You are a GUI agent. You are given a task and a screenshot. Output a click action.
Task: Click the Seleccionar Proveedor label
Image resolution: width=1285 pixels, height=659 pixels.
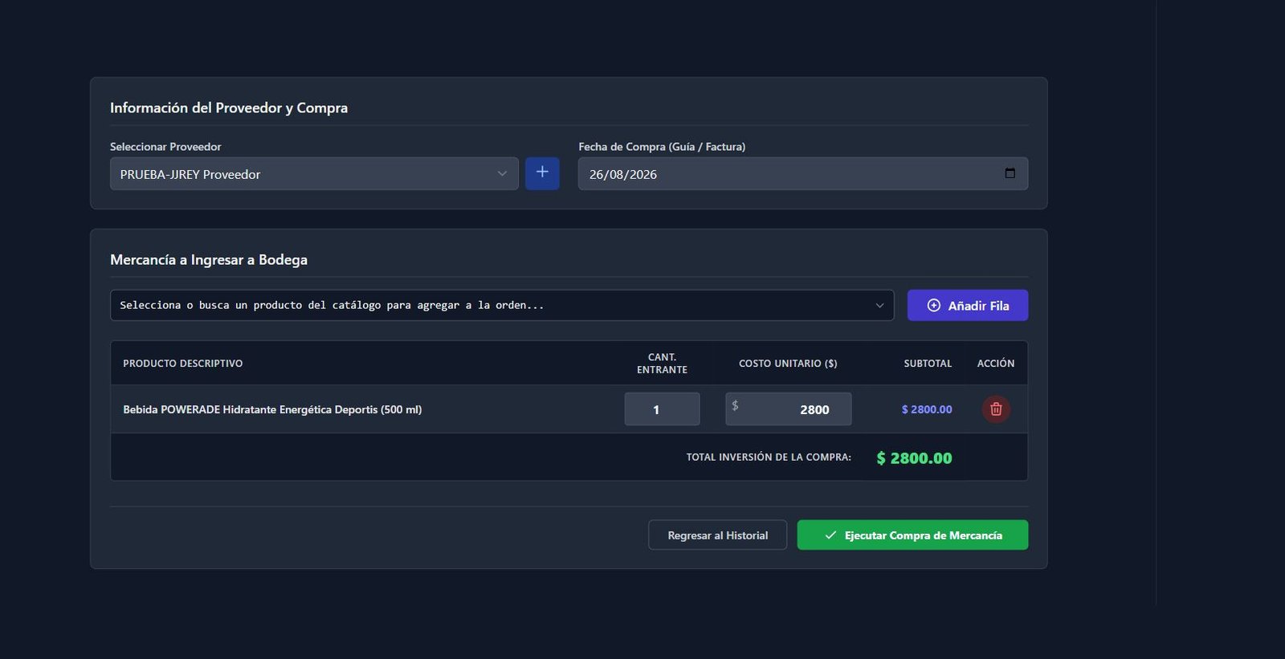[x=165, y=147]
